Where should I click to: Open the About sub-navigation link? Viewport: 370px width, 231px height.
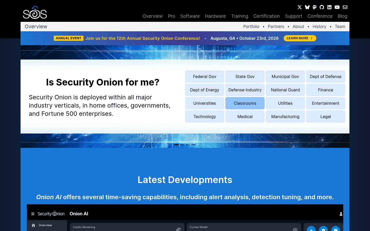(298, 26)
